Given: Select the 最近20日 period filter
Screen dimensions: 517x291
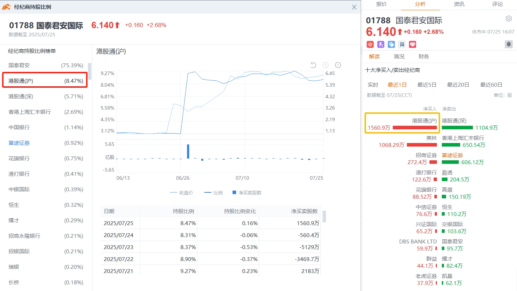Looking at the screenshot, I should click(458, 85).
